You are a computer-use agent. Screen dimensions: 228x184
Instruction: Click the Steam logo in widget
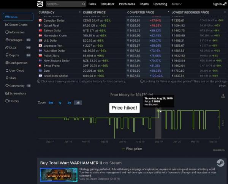click(x=220, y=163)
